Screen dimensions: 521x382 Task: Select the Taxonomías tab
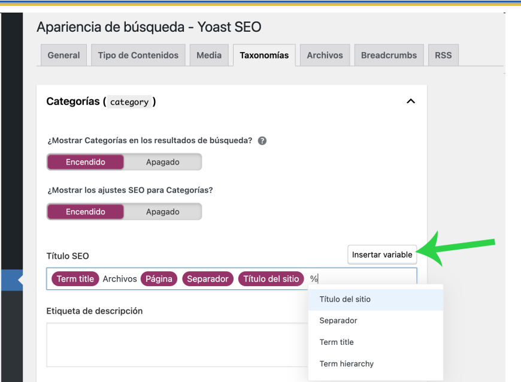(264, 55)
